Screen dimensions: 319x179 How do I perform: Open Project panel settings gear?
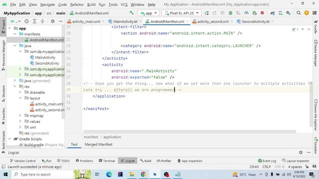click(x=53, y=21)
